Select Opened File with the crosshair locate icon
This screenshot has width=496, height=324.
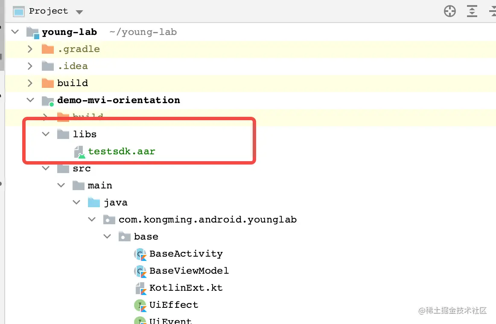click(450, 12)
